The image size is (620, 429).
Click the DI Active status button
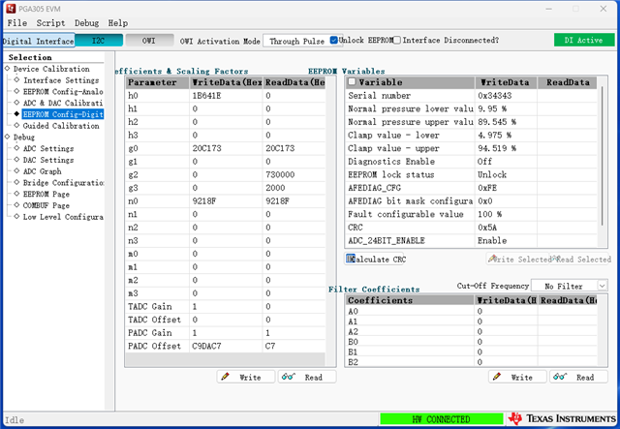[x=583, y=41]
